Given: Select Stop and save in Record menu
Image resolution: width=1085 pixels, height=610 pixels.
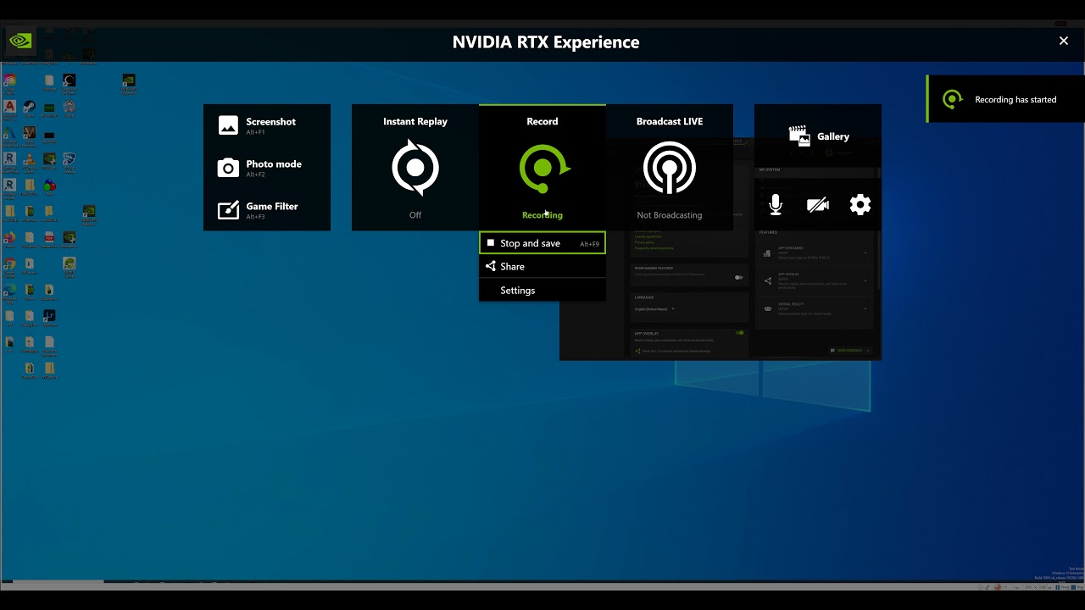Looking at the screenshot, I should (x=542, y=243).
